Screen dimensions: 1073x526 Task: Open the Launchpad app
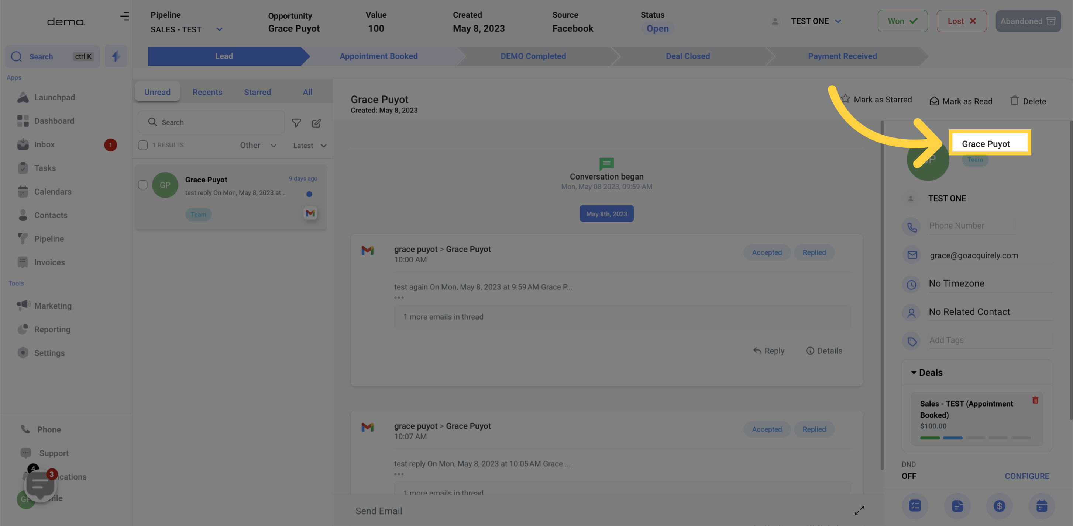(46, 97)
